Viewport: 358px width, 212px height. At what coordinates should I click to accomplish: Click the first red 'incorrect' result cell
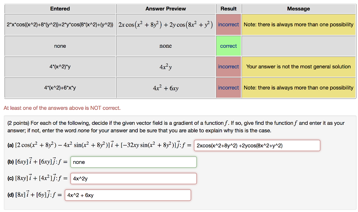pyautogui.click(x=228, y=24)
